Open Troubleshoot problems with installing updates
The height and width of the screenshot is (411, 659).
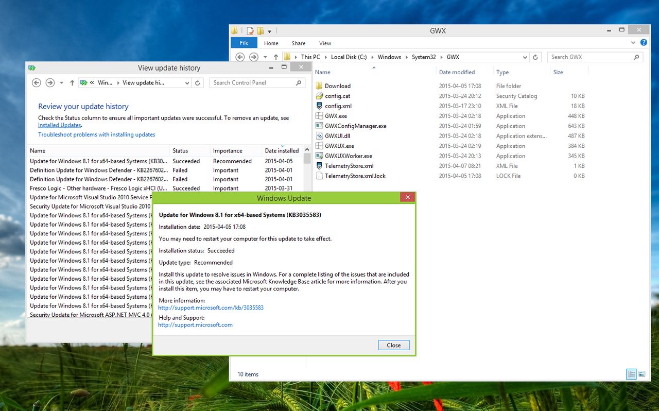pyautogui.click(x=96, y=135)
